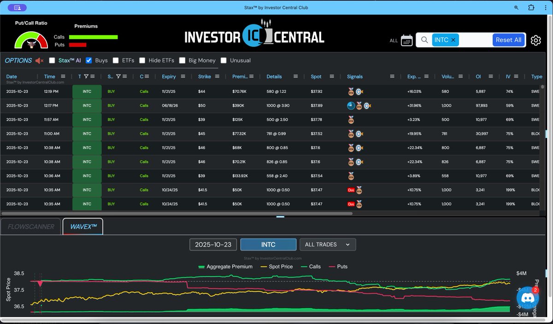Click the $133.92K premium cell
Viewport: 553px width, 324px height.
241,176
